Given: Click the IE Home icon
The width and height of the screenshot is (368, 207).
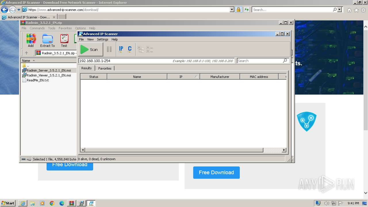Looking at the screenshot, I should pos(349,10).
